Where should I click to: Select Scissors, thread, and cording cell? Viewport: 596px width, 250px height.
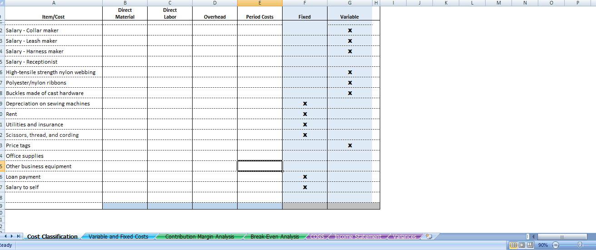[54, 135]
